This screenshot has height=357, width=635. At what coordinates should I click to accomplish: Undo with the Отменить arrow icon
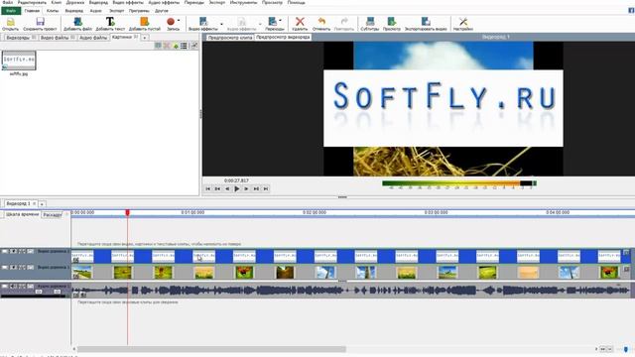click(321, 22)
